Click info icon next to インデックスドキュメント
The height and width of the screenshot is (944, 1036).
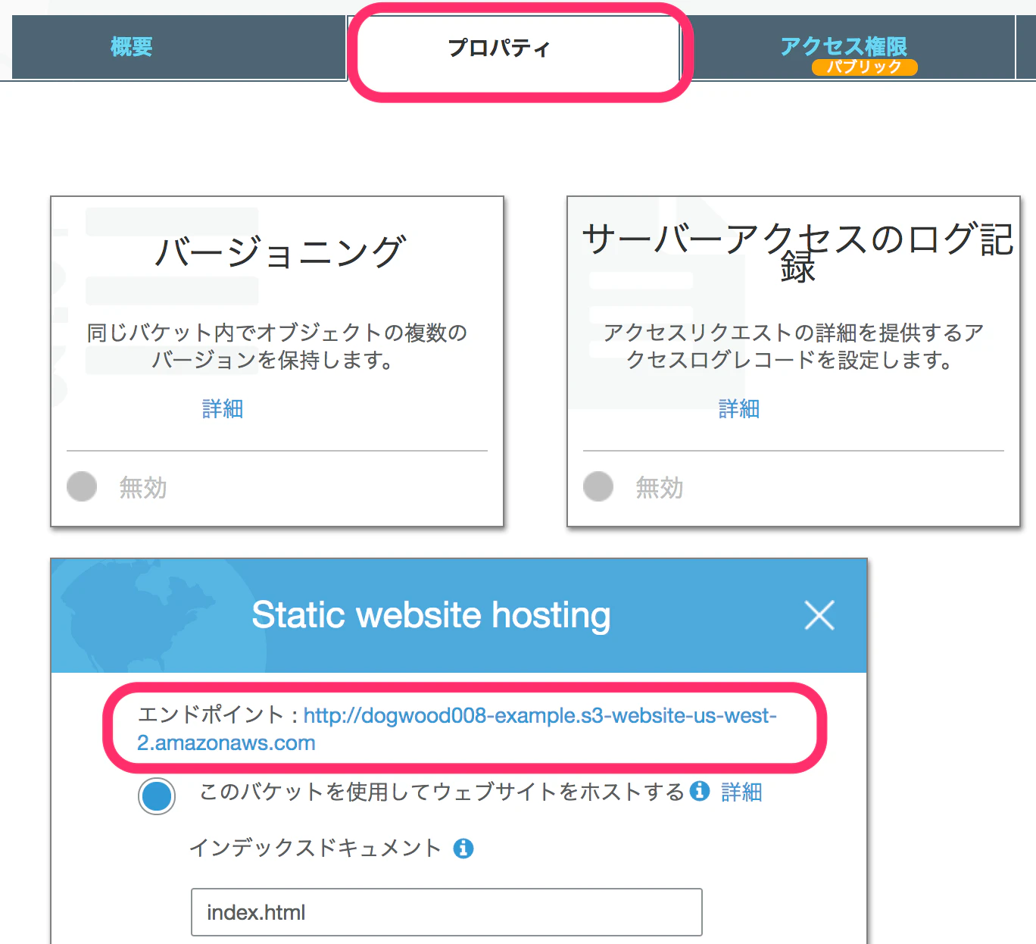pos(463,849)
